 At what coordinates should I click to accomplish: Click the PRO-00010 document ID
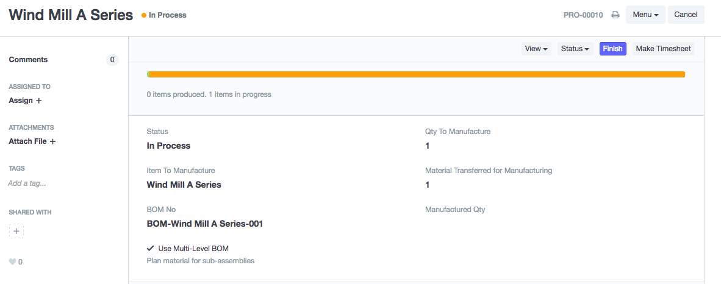click(583, 15)
